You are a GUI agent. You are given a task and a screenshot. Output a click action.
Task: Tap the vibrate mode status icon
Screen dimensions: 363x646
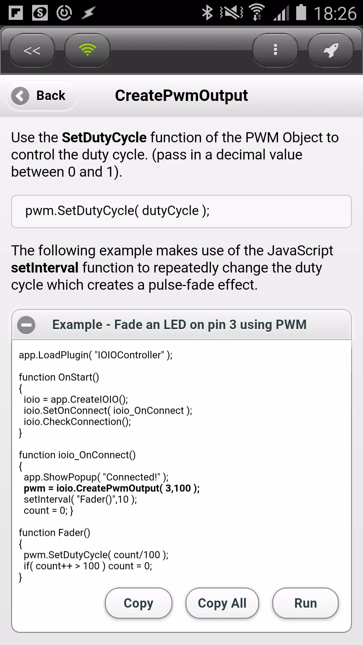232,13
